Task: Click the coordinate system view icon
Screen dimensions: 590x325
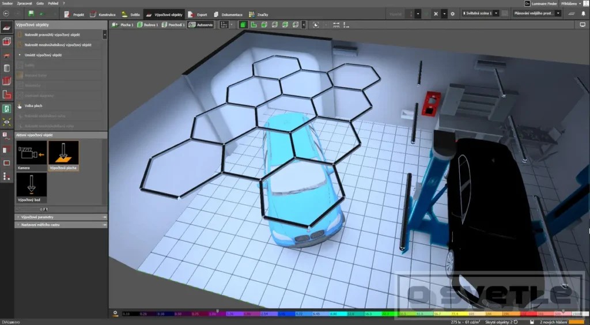Action: 224,25
